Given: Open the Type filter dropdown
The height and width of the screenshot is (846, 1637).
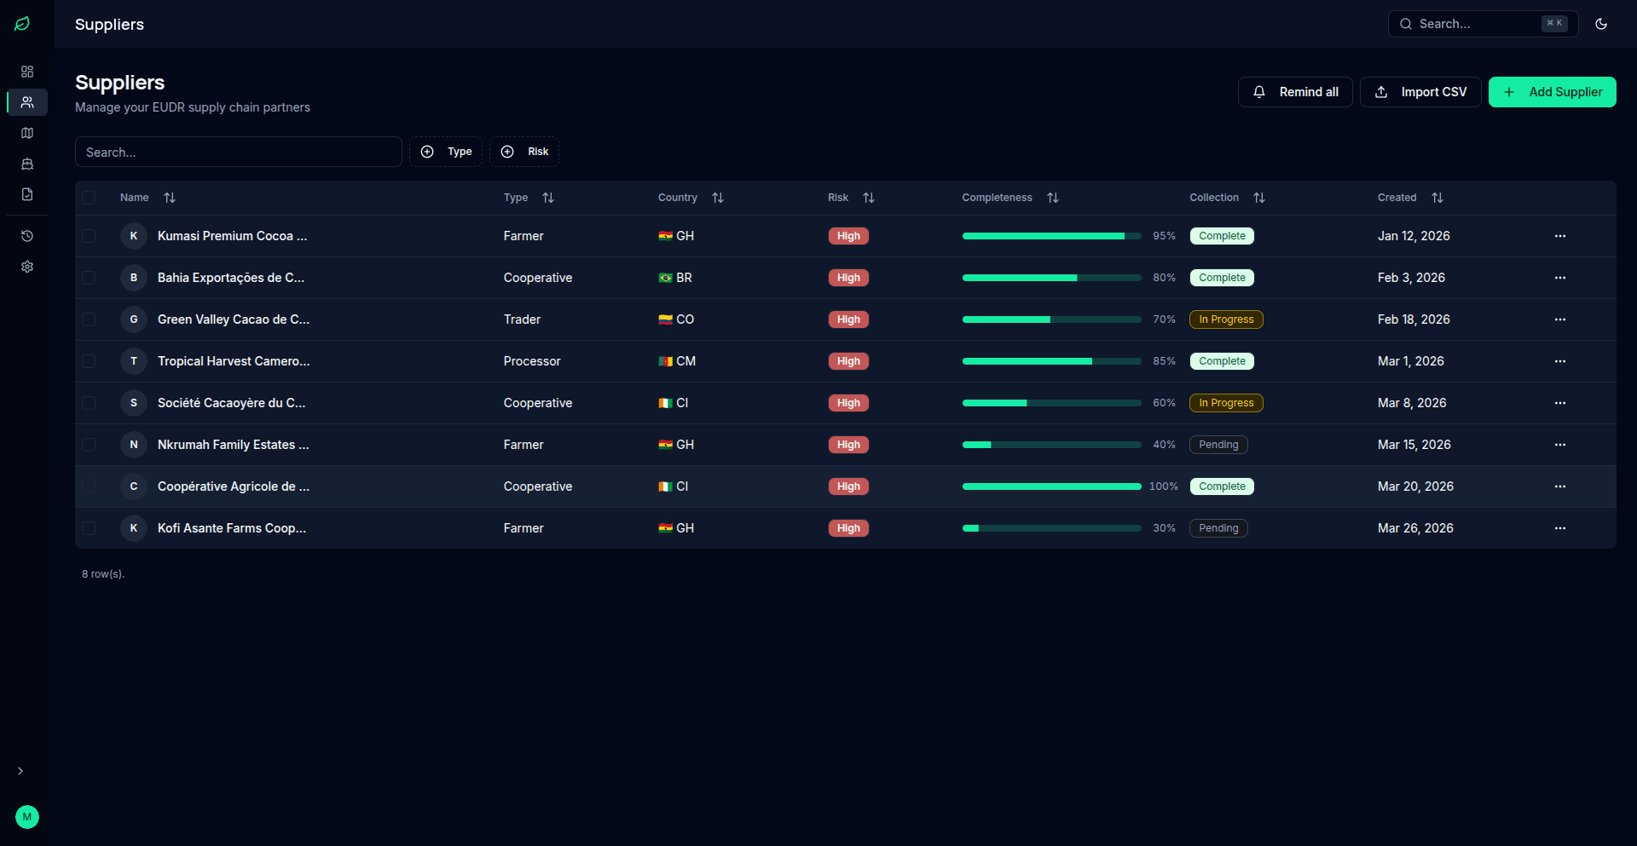Looking at the screenshot, I should pos(445,152).
